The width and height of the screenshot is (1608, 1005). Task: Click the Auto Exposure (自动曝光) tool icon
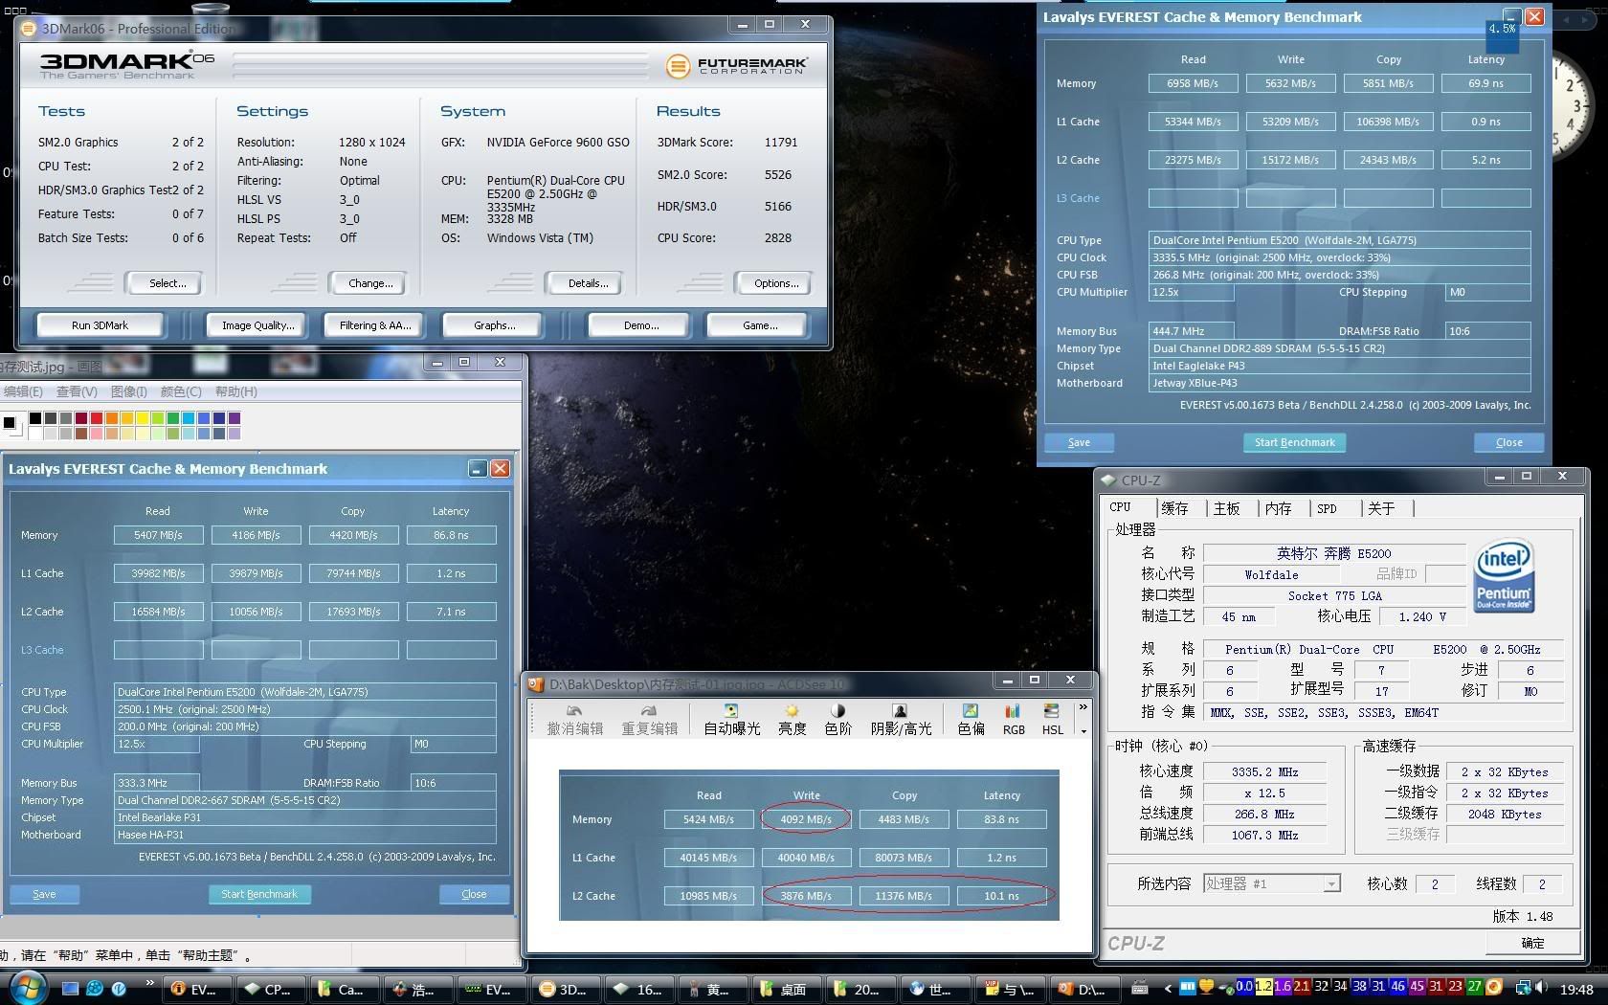click(x=731, y=712)
